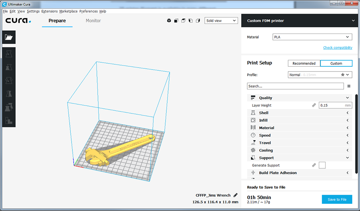Click the Check compatibility link
The width and height of the screenshot is (360, 211).
[338, 48]
